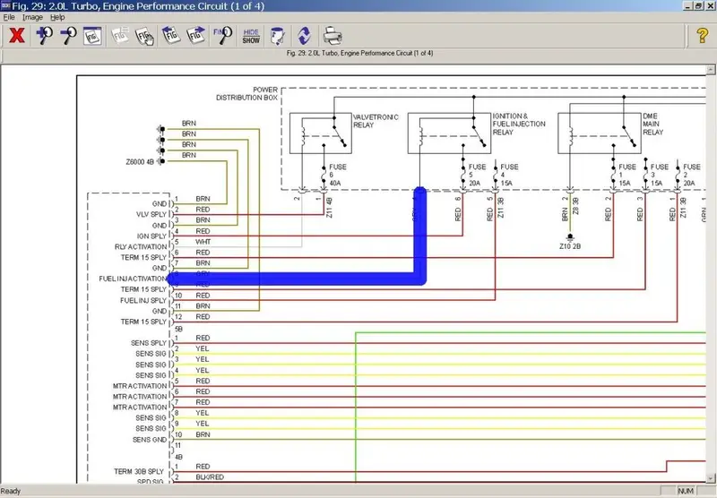Click the grayed-out FIG list icon
717x498 pixels.
[x=120, y=35]
